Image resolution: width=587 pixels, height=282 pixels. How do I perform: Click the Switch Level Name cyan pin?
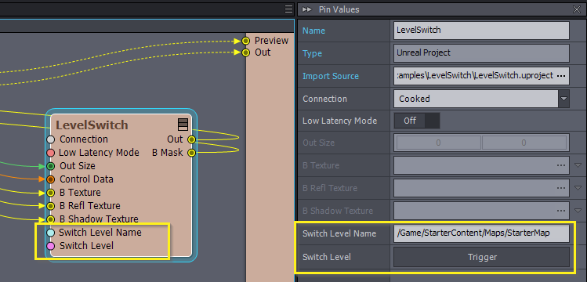pos(51,233)
